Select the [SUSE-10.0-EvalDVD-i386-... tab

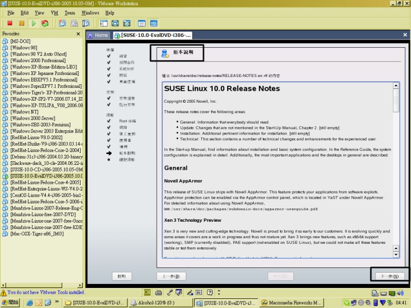[153, 35]
